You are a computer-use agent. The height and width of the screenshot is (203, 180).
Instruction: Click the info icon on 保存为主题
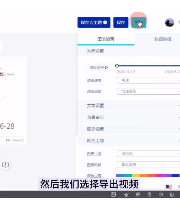tap(105, 22)
